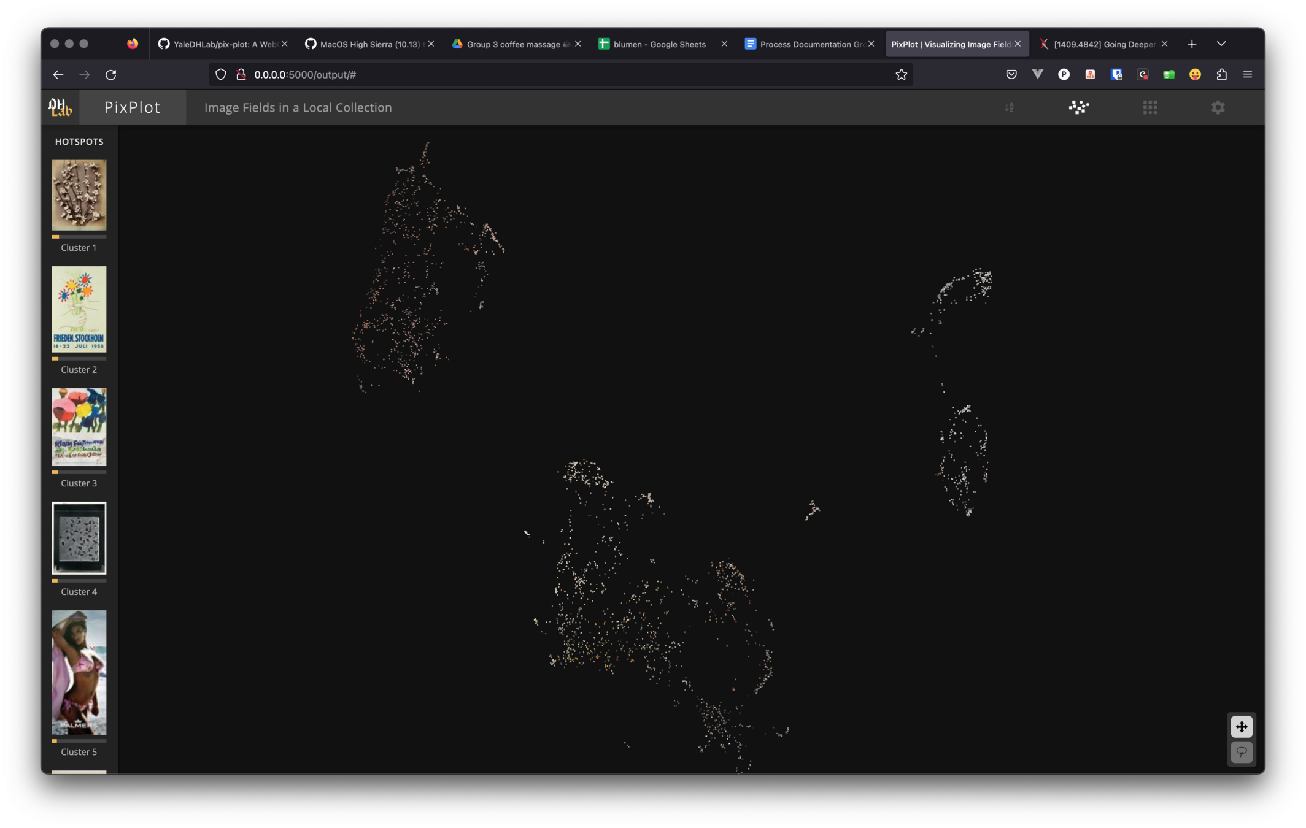Viewport: 1306px width, 828px height.
Task: Select the Cluster 1 hotspot thumbnail
Action: pyautogui.click(x=79, y=195)
